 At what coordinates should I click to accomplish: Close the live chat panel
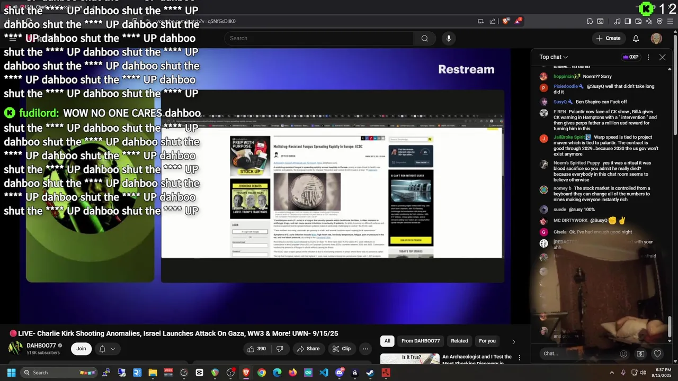[x=663, y=57]
